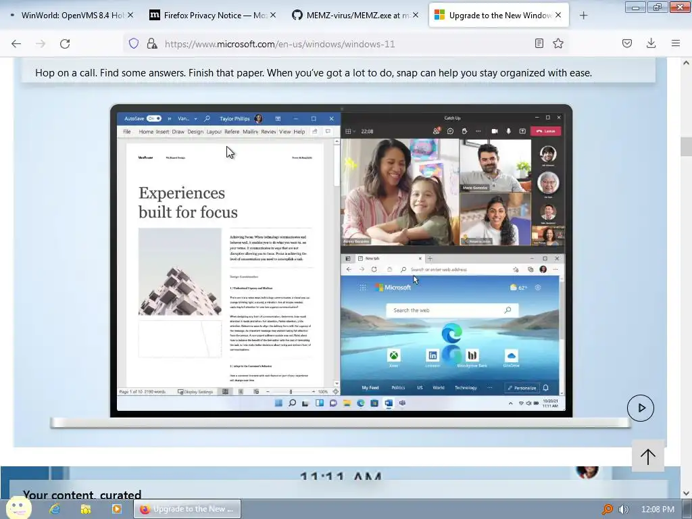Screen dimensions: 692x519
Task: Click the page scrollbar up arrow
Action: tap(686, 63)
